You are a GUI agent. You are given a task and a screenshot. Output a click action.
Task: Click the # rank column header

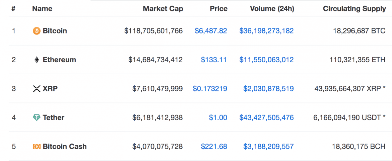[13, 9]
